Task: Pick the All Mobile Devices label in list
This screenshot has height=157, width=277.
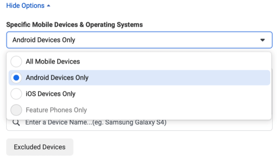Action: click(53, 61)
